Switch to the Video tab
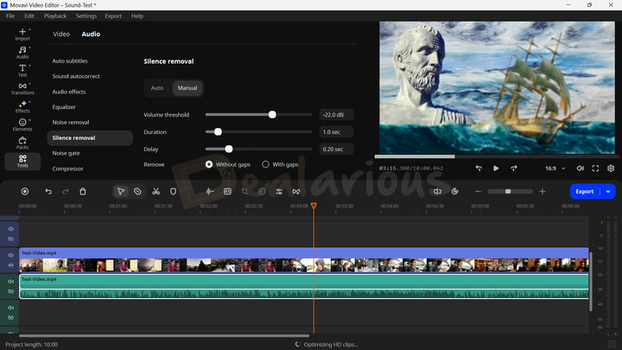 point(61,35)
